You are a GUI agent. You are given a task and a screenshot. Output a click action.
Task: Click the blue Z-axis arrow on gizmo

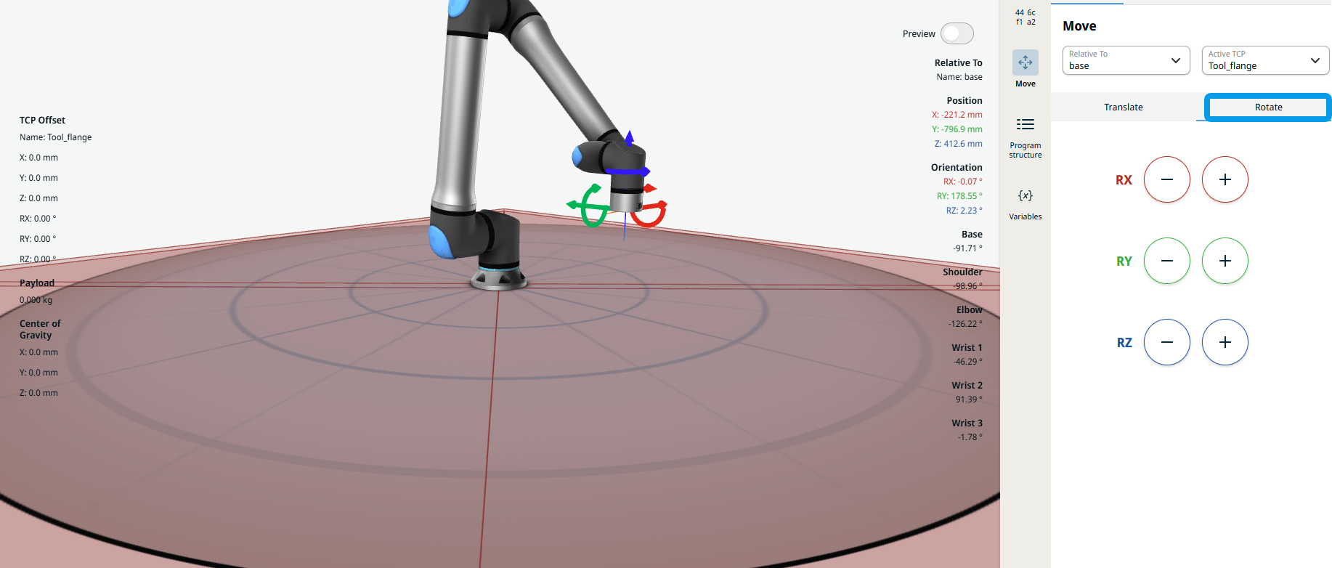pyautogui.click(x=629, y=137)
